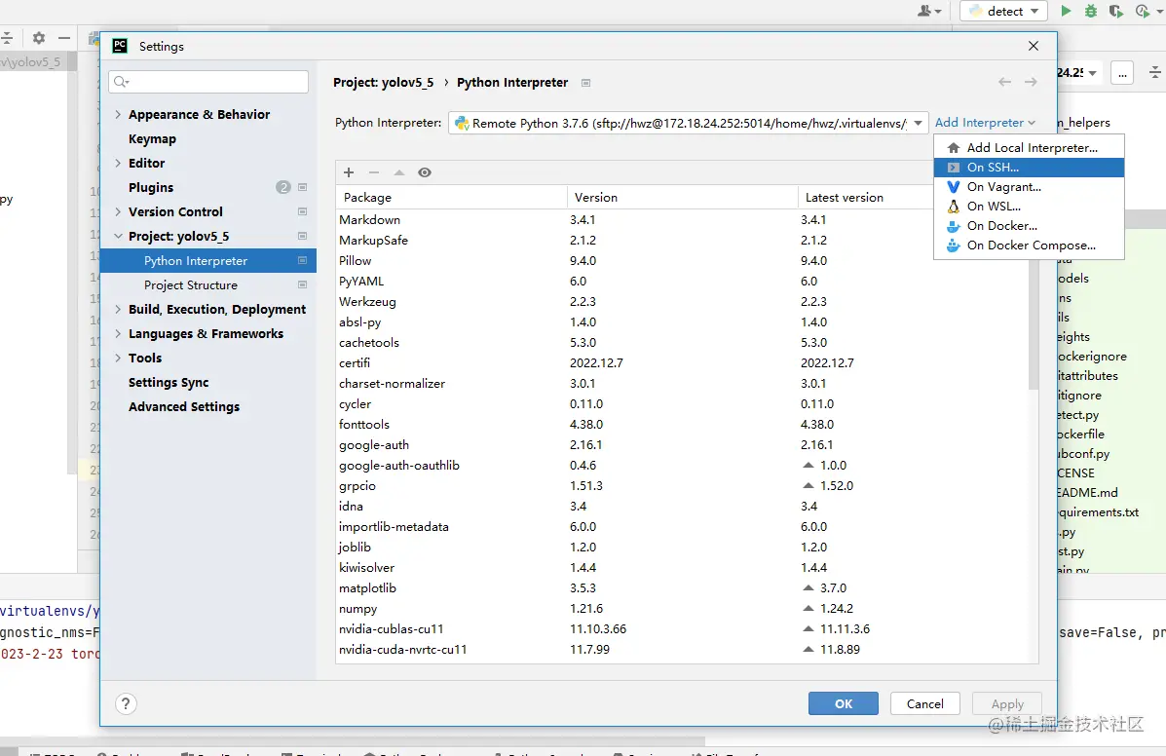
Task: Choose On WSL... interpreter option
Action: pyautogui.click(x=1029, y=206)
